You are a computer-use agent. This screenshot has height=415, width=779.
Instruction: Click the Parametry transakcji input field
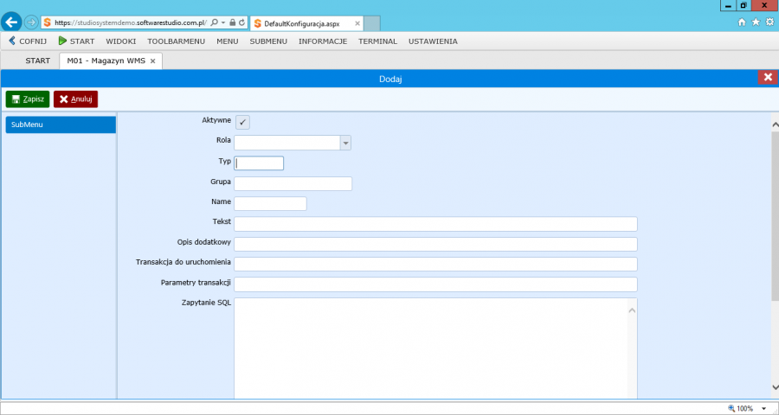435,284
